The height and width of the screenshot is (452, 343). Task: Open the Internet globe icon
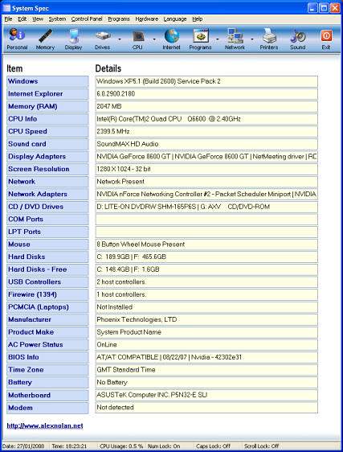coord(172,39)
